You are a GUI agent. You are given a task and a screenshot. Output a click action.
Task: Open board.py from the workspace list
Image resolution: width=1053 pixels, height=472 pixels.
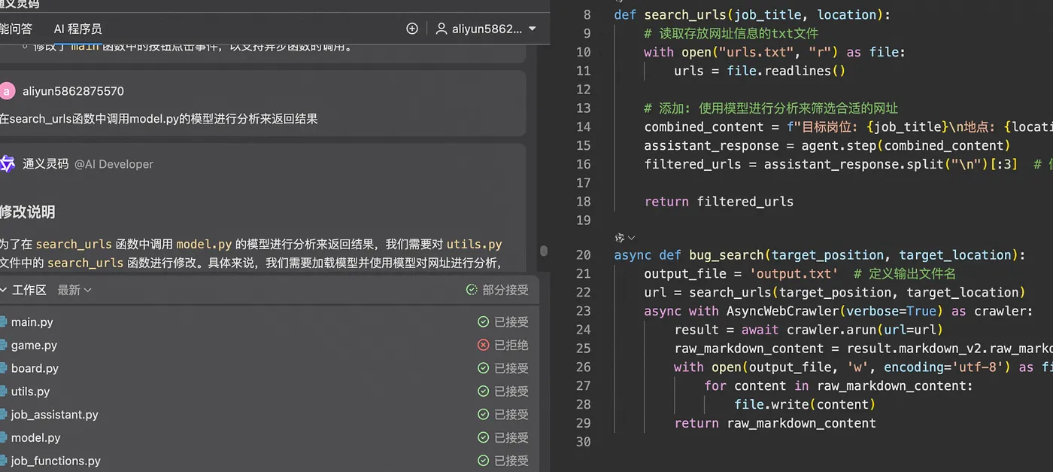35,368
